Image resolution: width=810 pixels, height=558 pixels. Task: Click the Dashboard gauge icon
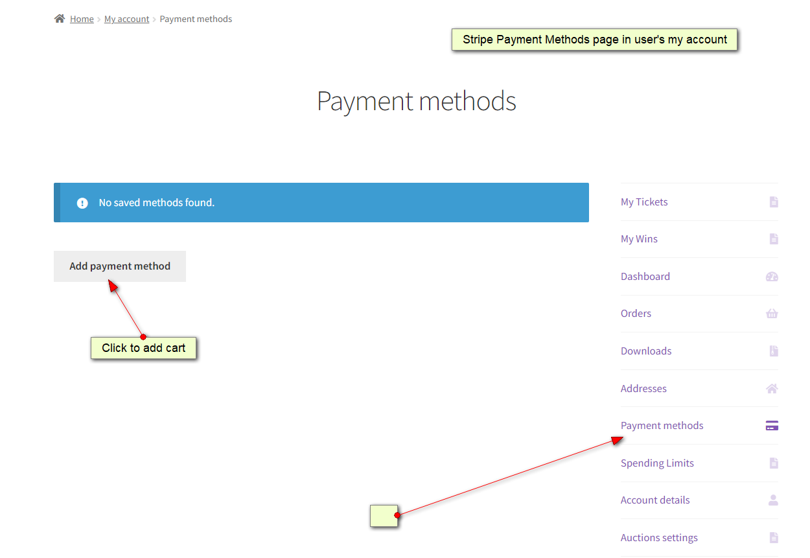772,277
